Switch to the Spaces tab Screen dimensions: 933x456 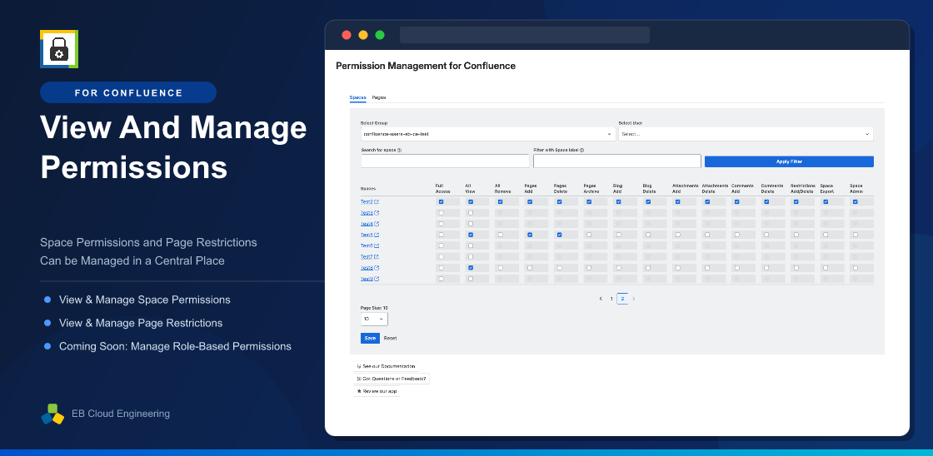(357, 97)
